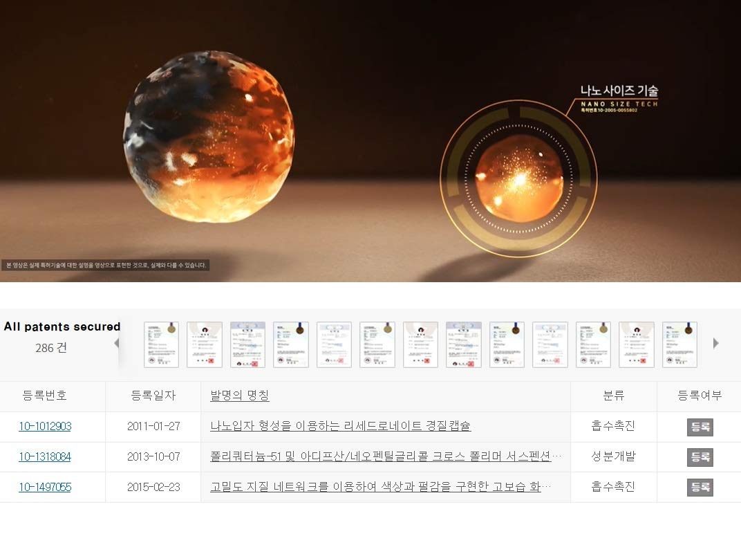The image size is (741, 536).
Task: Open title 나노입자 형성을 이용하는 리세드로네이트 경질캡슐
Action: (x=340, y=426)
